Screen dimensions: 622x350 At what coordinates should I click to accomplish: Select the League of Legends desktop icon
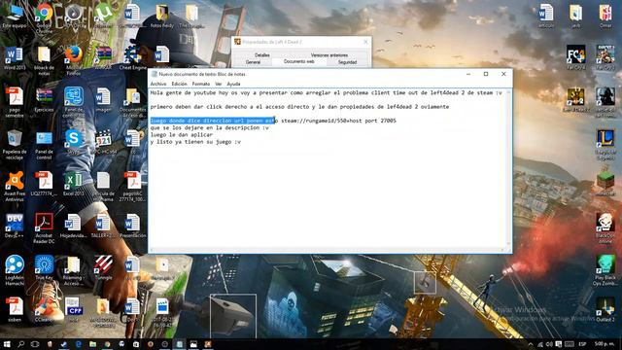coord(605,145)
